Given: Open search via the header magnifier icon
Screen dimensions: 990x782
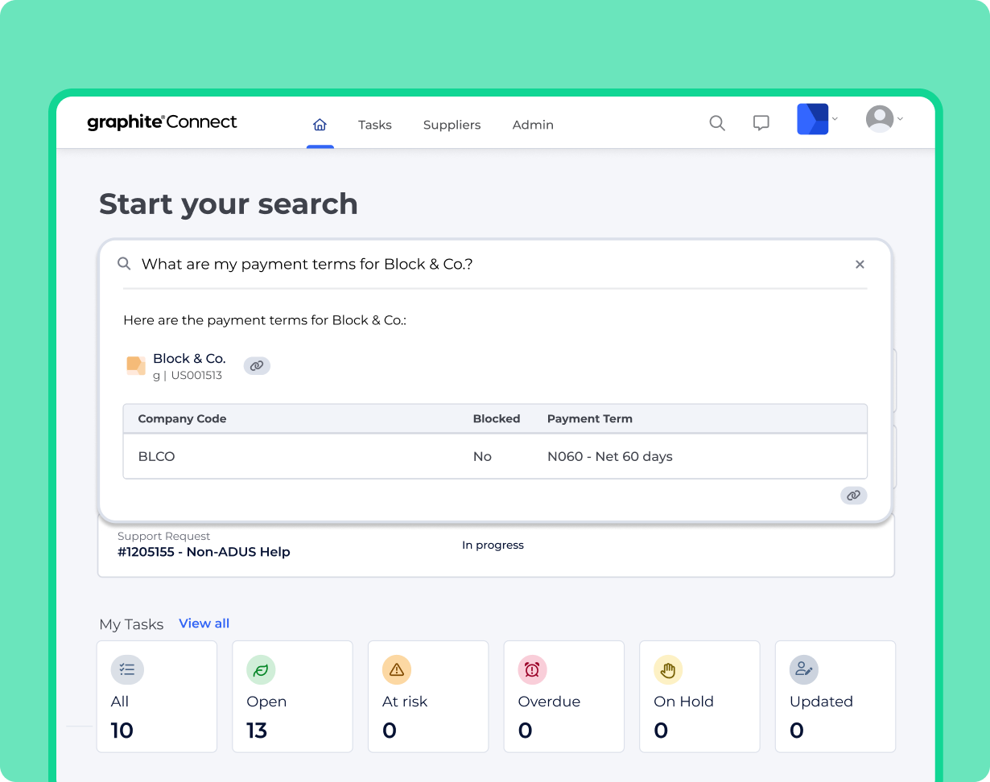Looking at the screenshot, I should (716, 123).
